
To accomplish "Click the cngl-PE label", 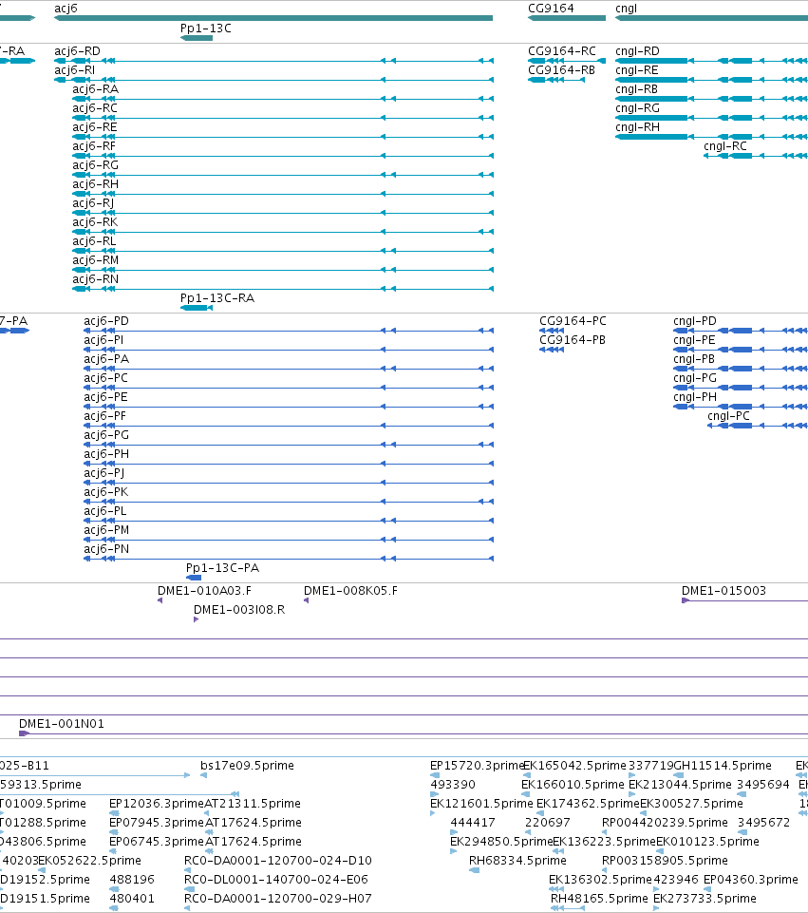I will click(x=694, y=340).
